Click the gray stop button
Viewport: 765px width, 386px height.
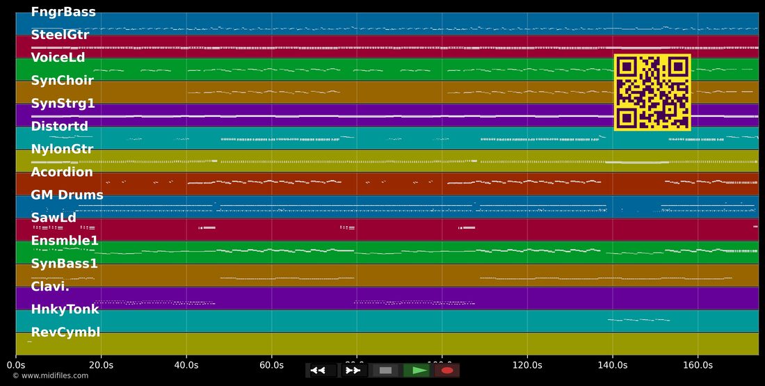(x=385, y=371)
